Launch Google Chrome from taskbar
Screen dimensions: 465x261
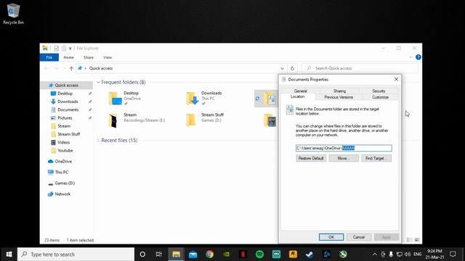(x=209, y=254)
